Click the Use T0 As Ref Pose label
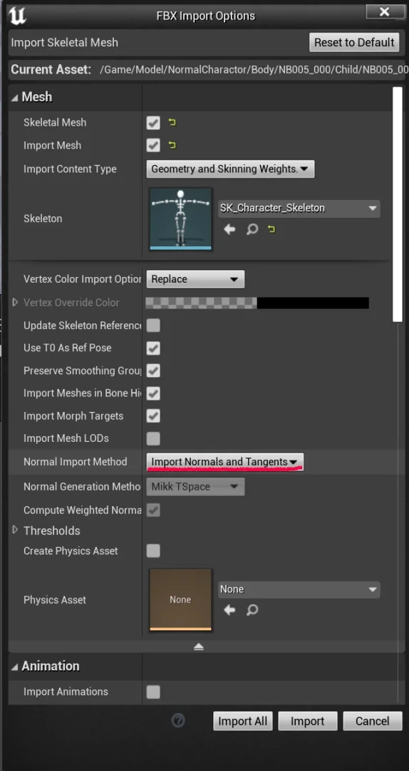Viewport: 409px width, 771px height. [67, 348]
